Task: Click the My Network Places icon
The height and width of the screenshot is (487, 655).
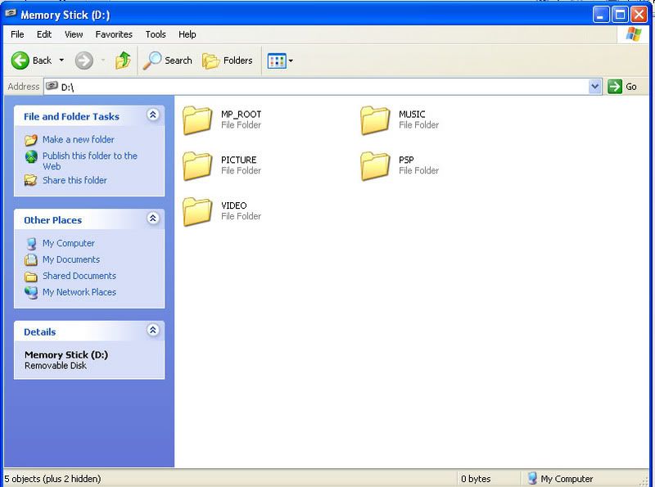Action: coord(31,293)
